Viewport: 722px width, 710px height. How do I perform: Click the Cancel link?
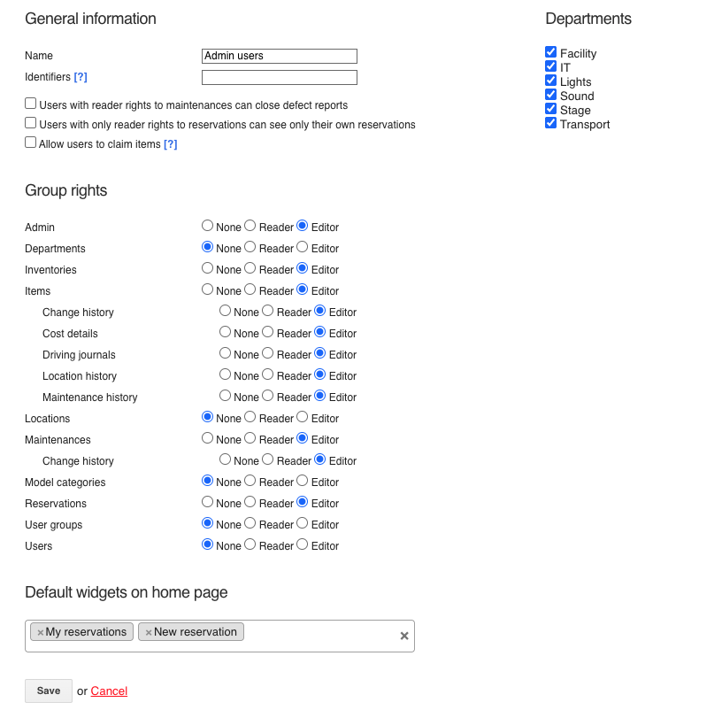(109, 691)
